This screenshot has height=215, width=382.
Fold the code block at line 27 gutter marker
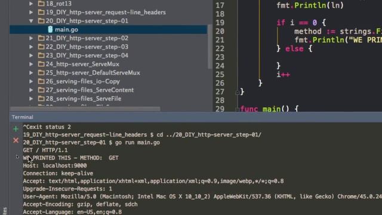(x=237, y=93)
